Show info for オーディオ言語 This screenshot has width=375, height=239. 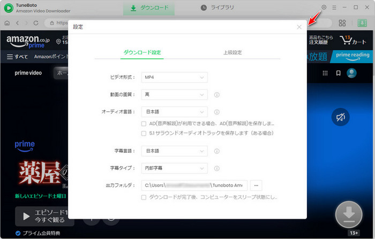[x=216, y=112]
